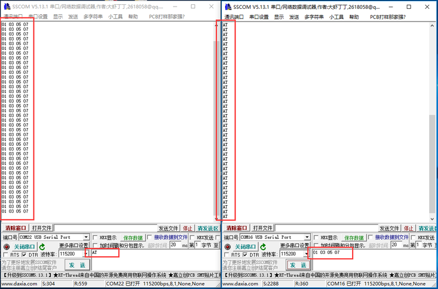Click the 发送 send button in COM22 window
The image size is (438, 289).
pos(77,265)
